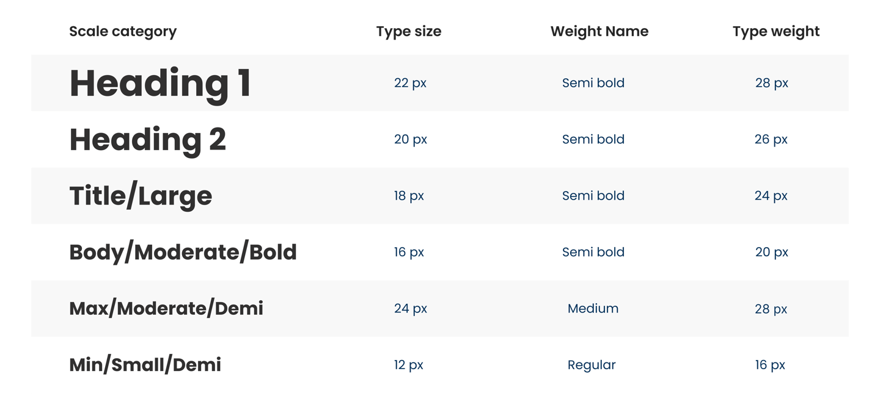Click Semi bold in the Heading 1 row

(593, 83)
